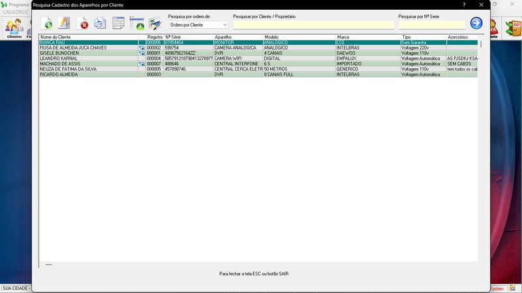This screenshot has height=293, width=522.
Task: Click the table with green plus icon
Action: pos(136,23)
